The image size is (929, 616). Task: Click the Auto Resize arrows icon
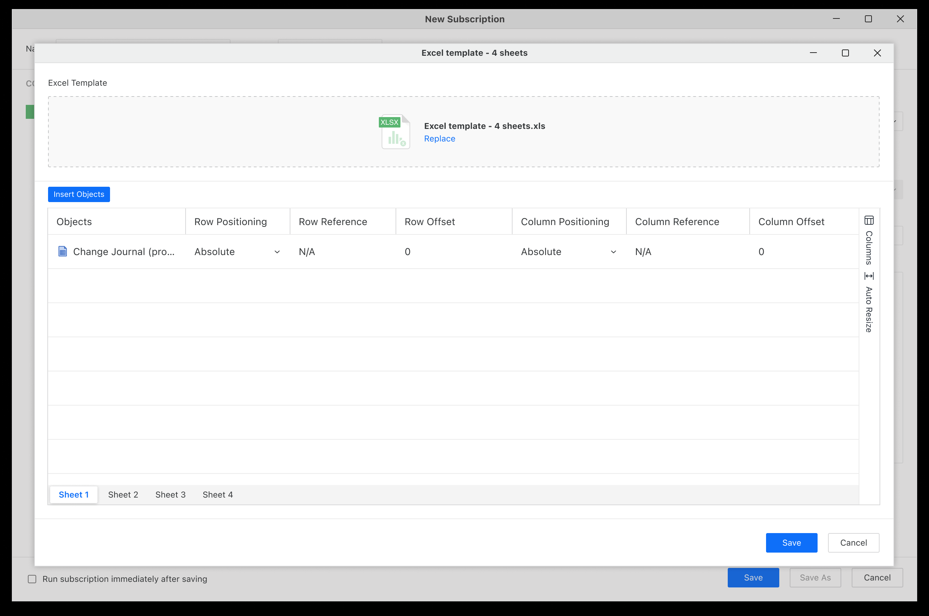coord(869,276)
